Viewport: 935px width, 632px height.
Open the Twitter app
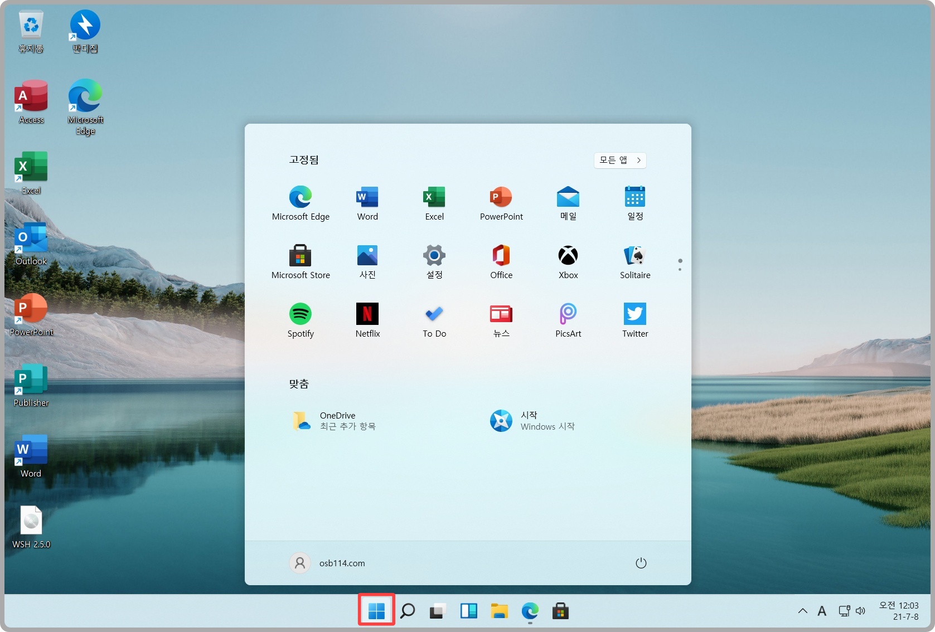(x=635, y=320)
